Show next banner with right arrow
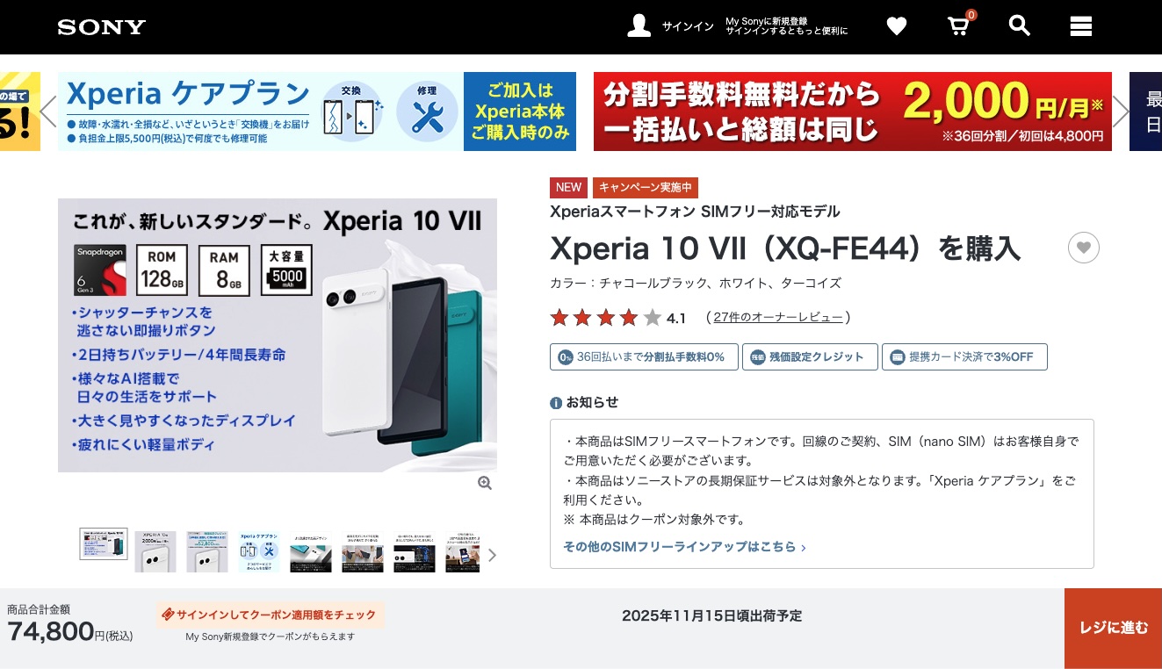 pyautogui.click(x=1121, y=111)
